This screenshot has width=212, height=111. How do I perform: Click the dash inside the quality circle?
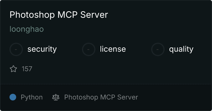coord(158,49)
